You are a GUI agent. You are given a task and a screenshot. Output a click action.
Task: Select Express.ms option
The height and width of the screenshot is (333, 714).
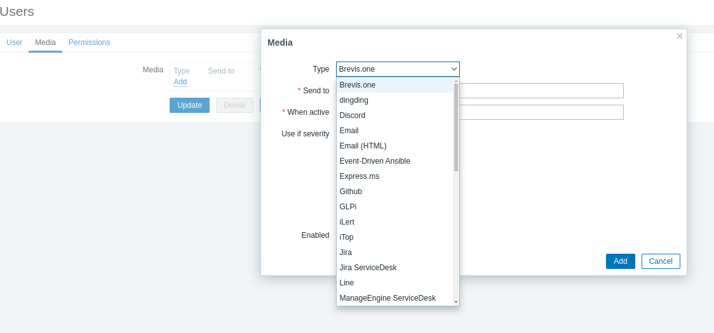(394, 176)
